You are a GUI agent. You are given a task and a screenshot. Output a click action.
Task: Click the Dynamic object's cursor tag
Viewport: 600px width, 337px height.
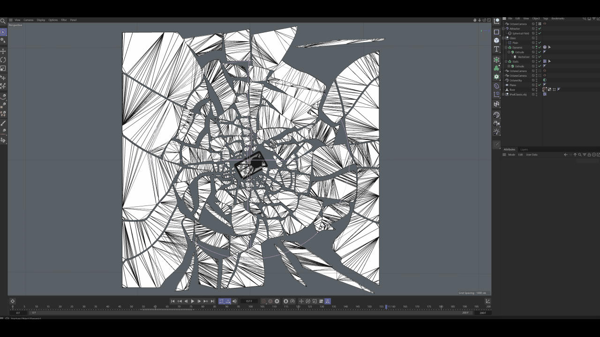(x=549, y=47)
